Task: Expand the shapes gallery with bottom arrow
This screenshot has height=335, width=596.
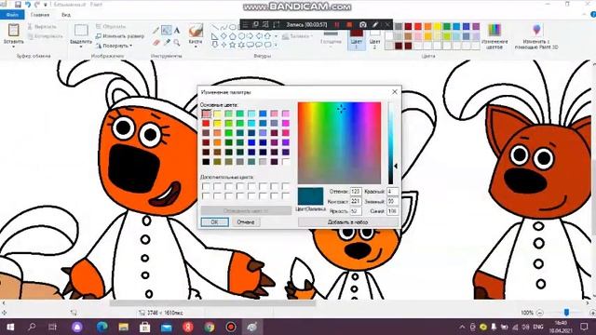Action: click(x=276, y=46)
